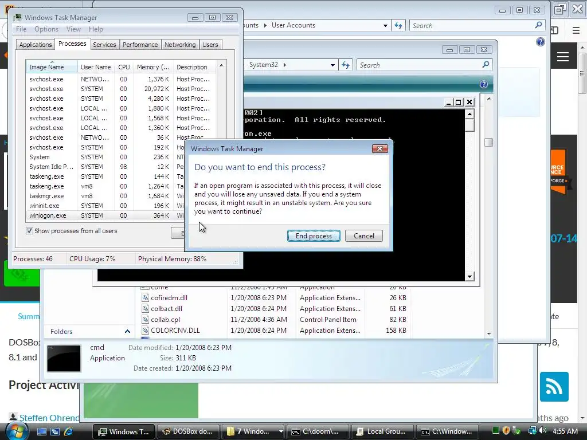Click the cmd preview thumbnail
The height and width of the screenshot is (440, 587).
coord(64,358)
